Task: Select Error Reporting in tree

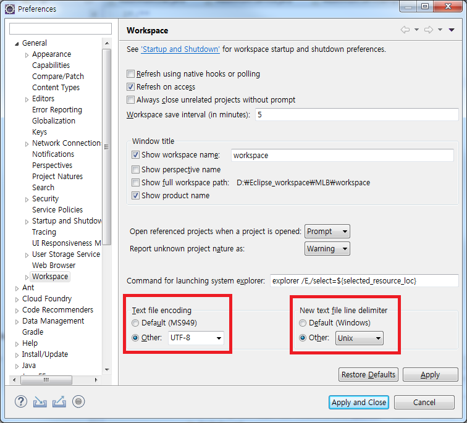Action: (57, 110)
